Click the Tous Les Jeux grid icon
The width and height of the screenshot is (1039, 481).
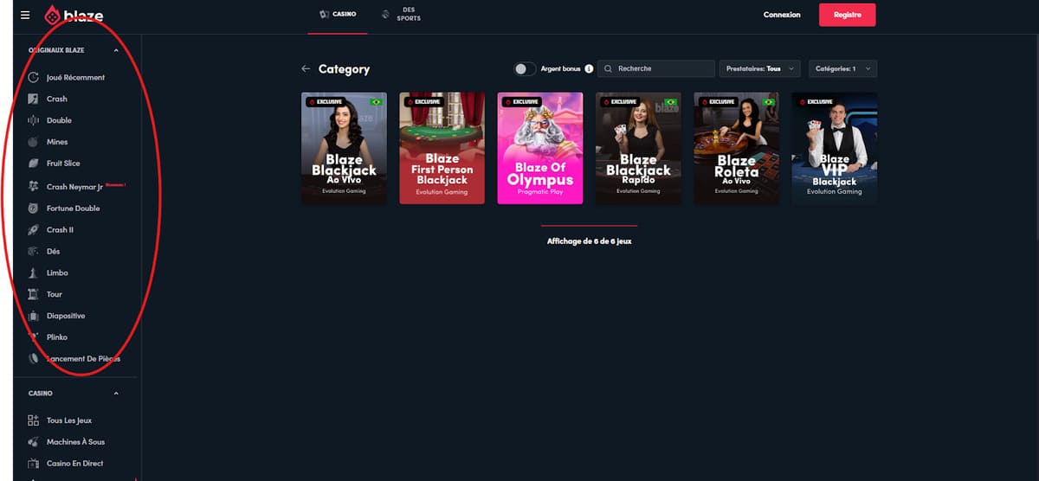[34, 420]
